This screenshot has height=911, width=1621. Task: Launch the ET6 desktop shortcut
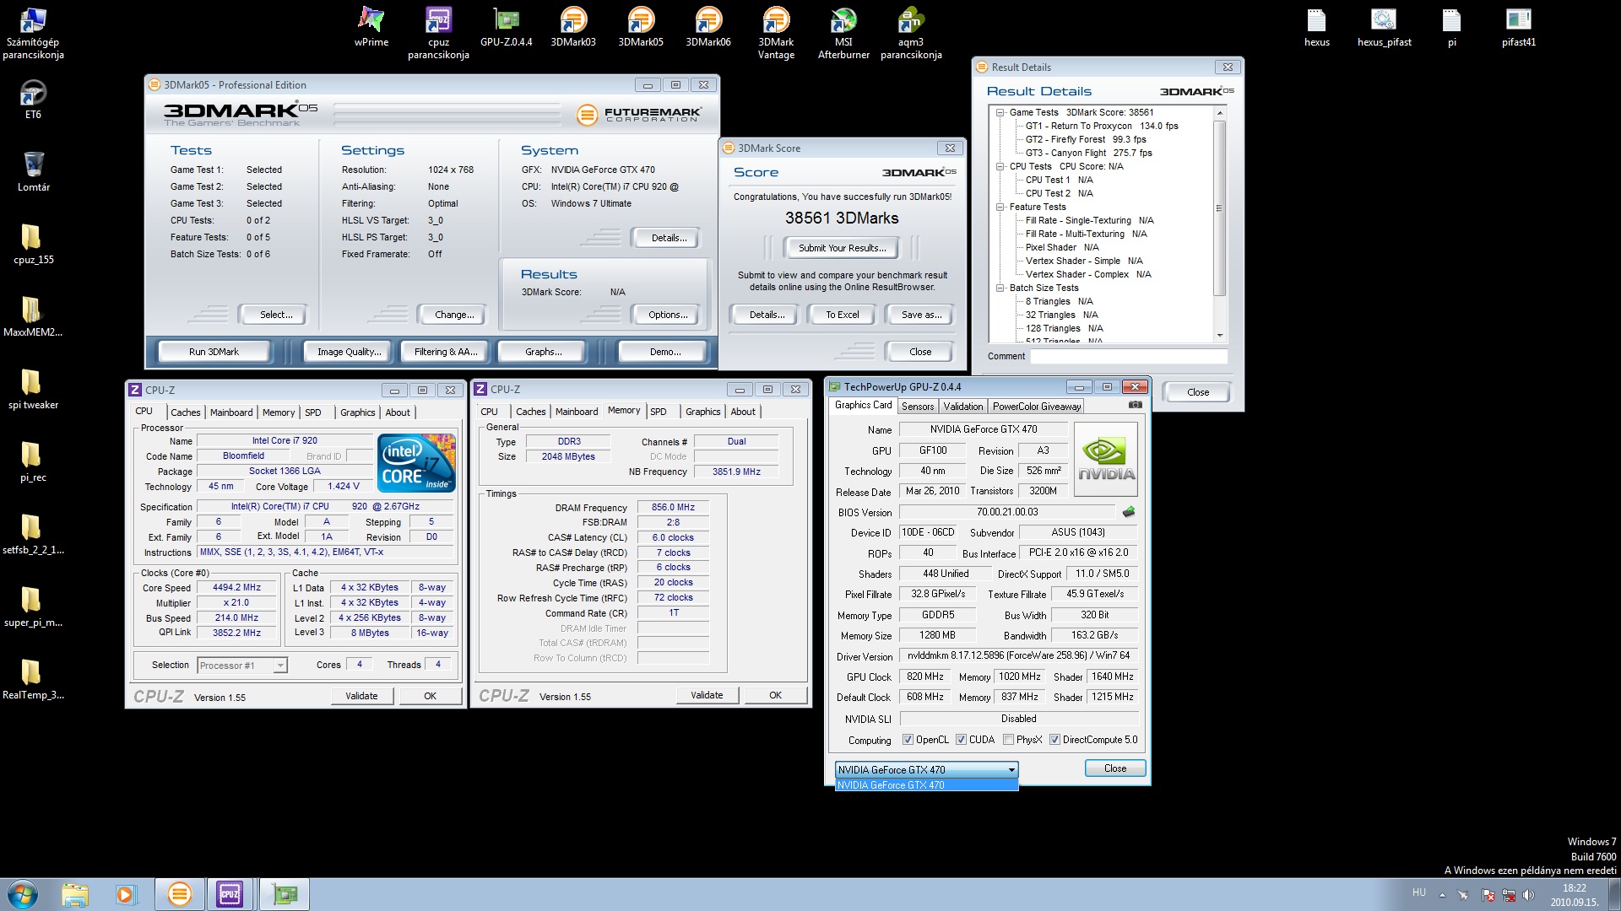[33, 99]
